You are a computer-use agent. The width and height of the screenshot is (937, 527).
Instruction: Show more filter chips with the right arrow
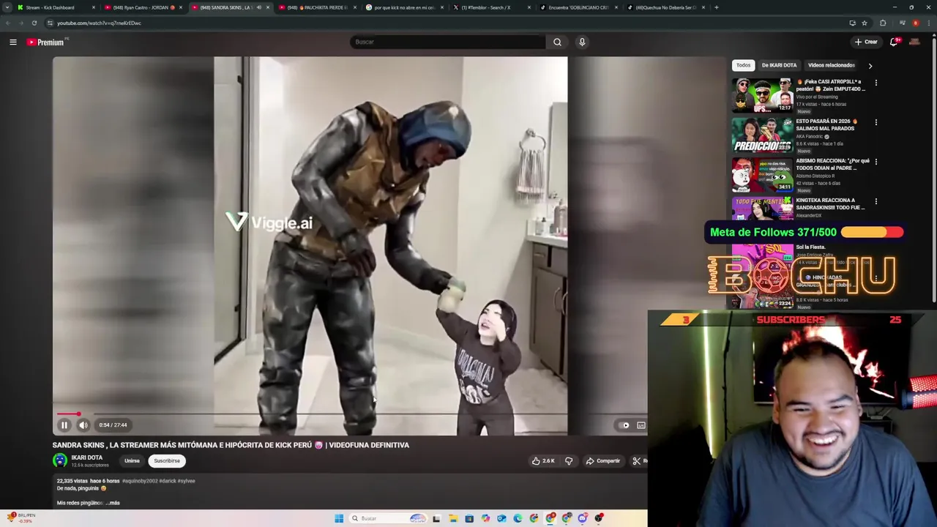point(870,66)
